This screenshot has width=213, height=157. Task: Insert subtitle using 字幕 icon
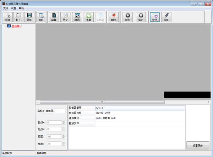pos(54,17)
